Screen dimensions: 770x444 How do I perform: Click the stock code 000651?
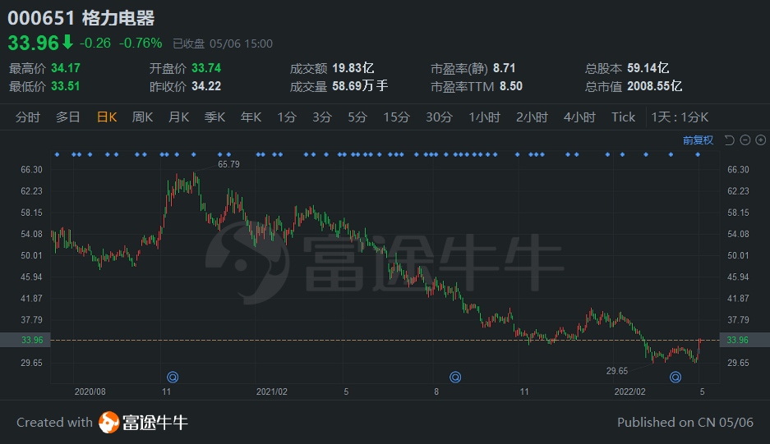pos(41,18)
